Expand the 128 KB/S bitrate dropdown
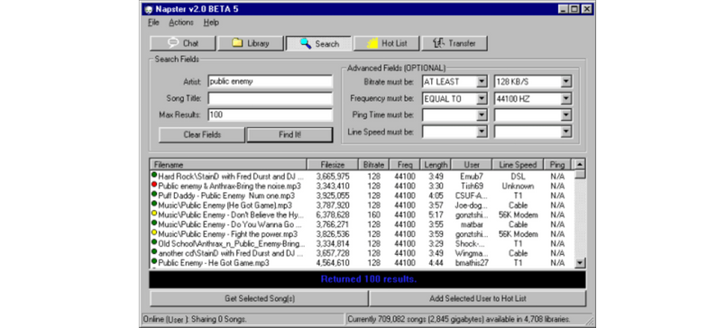 (566, 82)
